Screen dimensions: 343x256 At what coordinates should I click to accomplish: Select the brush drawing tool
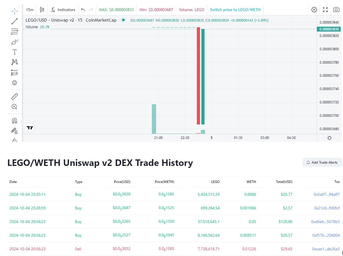coord(15,42)
